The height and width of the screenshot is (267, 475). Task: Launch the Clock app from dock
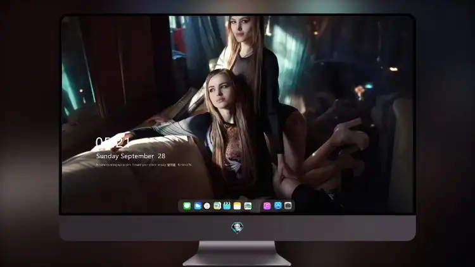point(207,206)
